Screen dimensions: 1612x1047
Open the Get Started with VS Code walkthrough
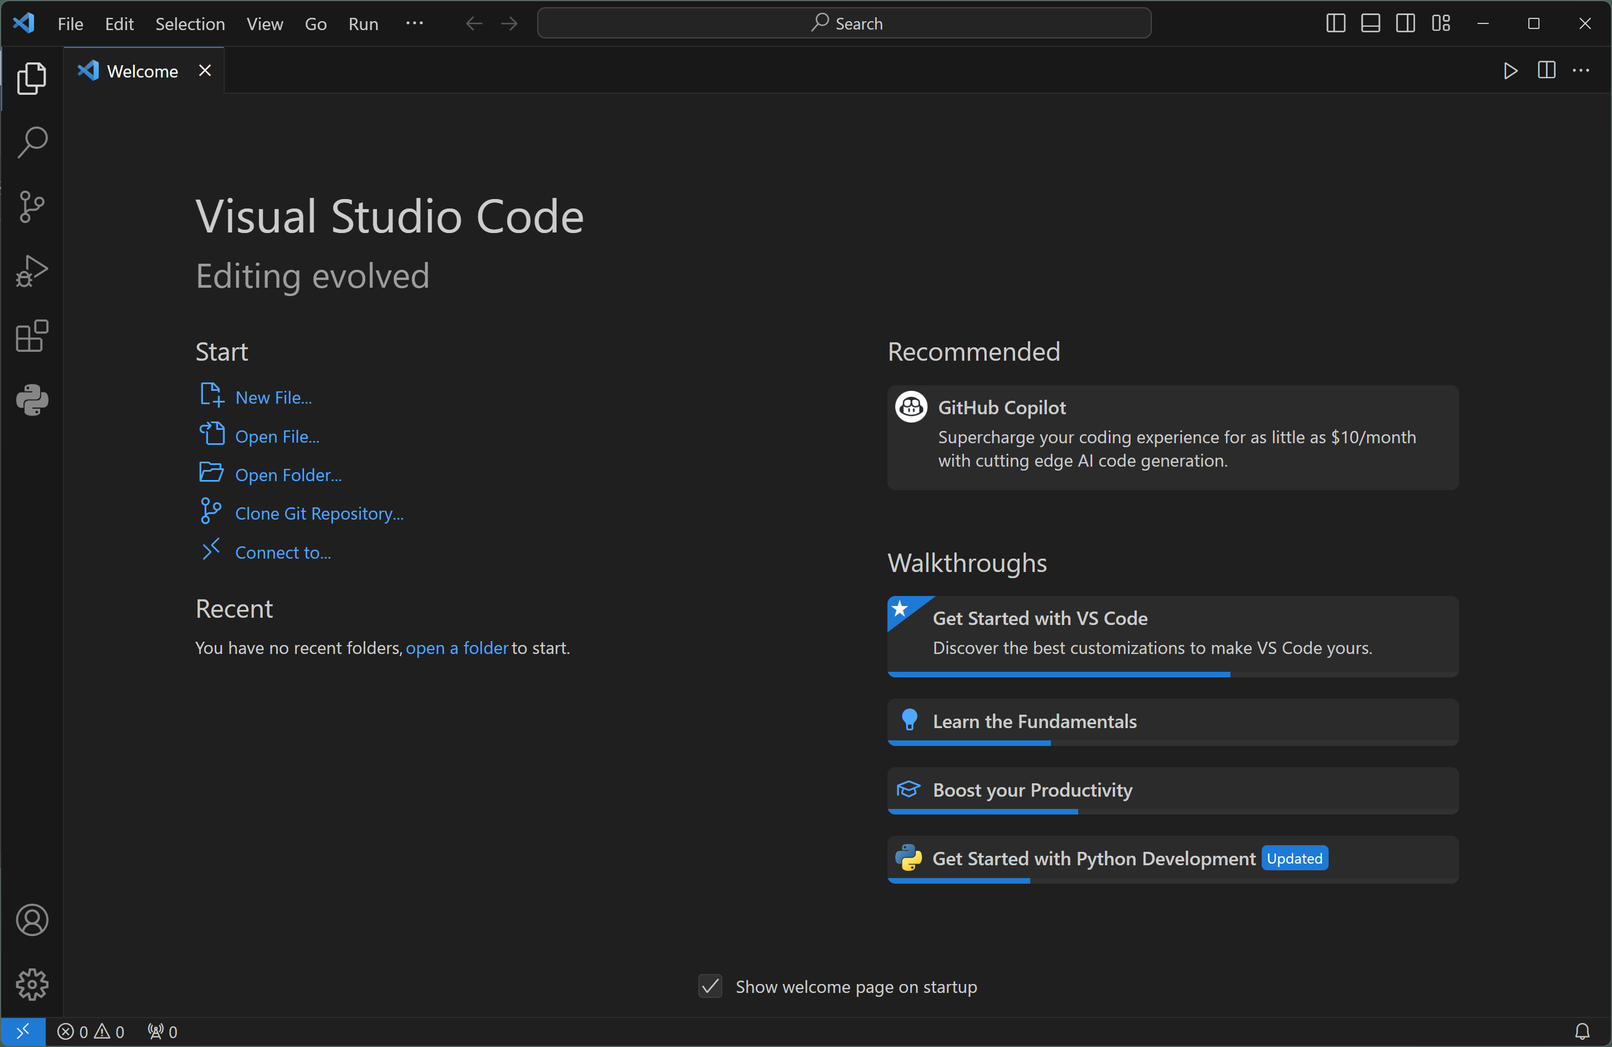point(1172,636)
